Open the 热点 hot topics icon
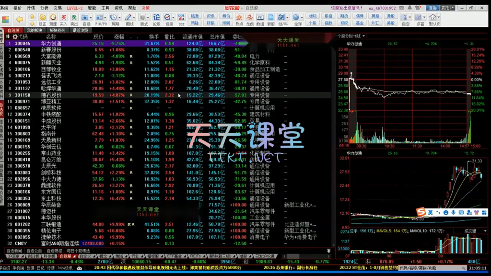The width and height of the screenshot is (491, 276). click(239, 19)
